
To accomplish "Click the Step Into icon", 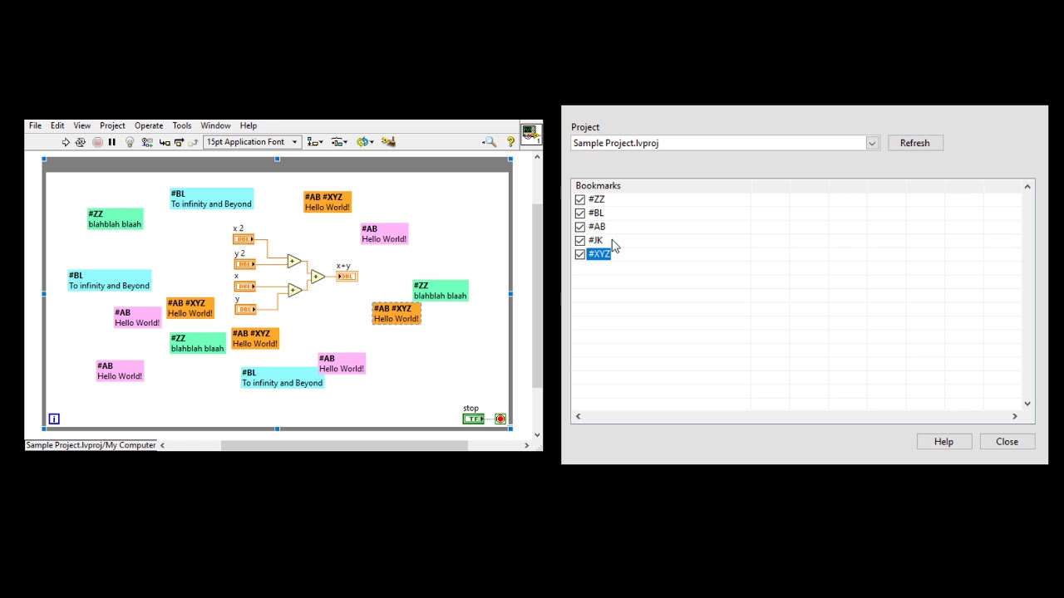I will point(165,142).
